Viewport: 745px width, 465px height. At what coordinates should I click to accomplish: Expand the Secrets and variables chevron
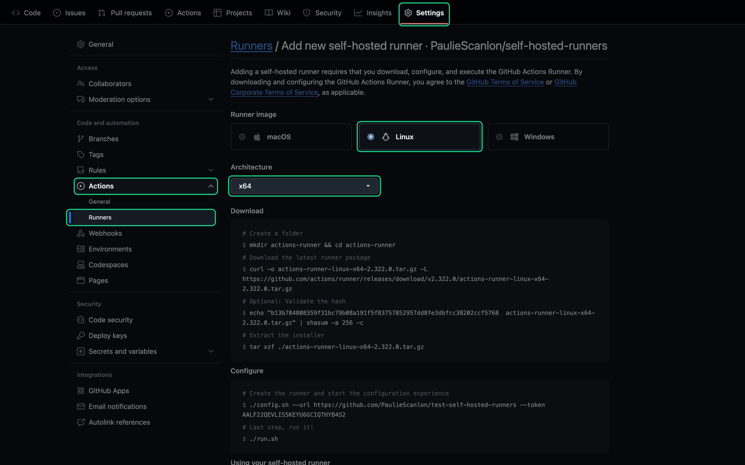(x=211, y=351)
